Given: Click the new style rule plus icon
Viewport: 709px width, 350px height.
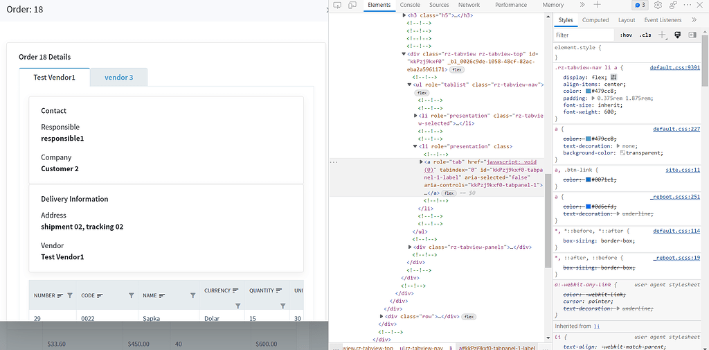Looking at the screenshot, I should click(x=663, y=35).
